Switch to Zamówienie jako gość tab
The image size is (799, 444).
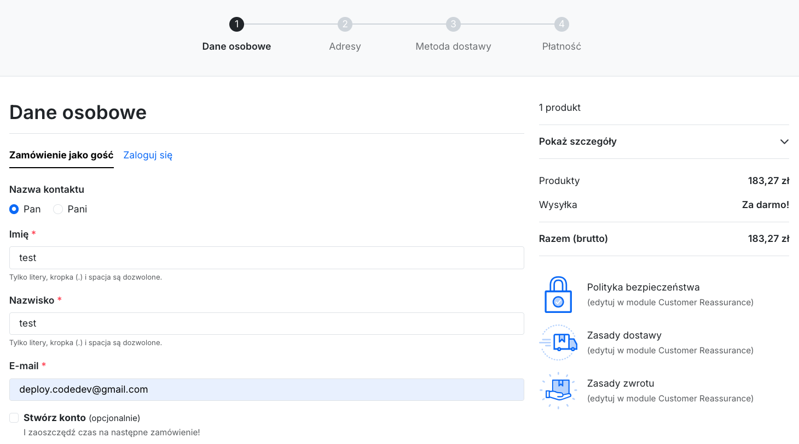point(61,155)
